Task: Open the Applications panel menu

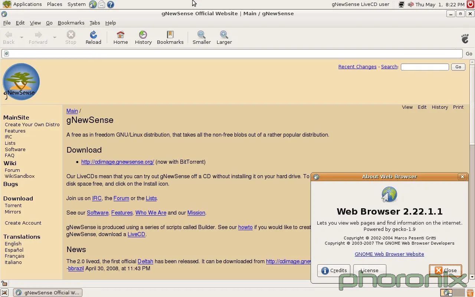Action: click(27, 4)
